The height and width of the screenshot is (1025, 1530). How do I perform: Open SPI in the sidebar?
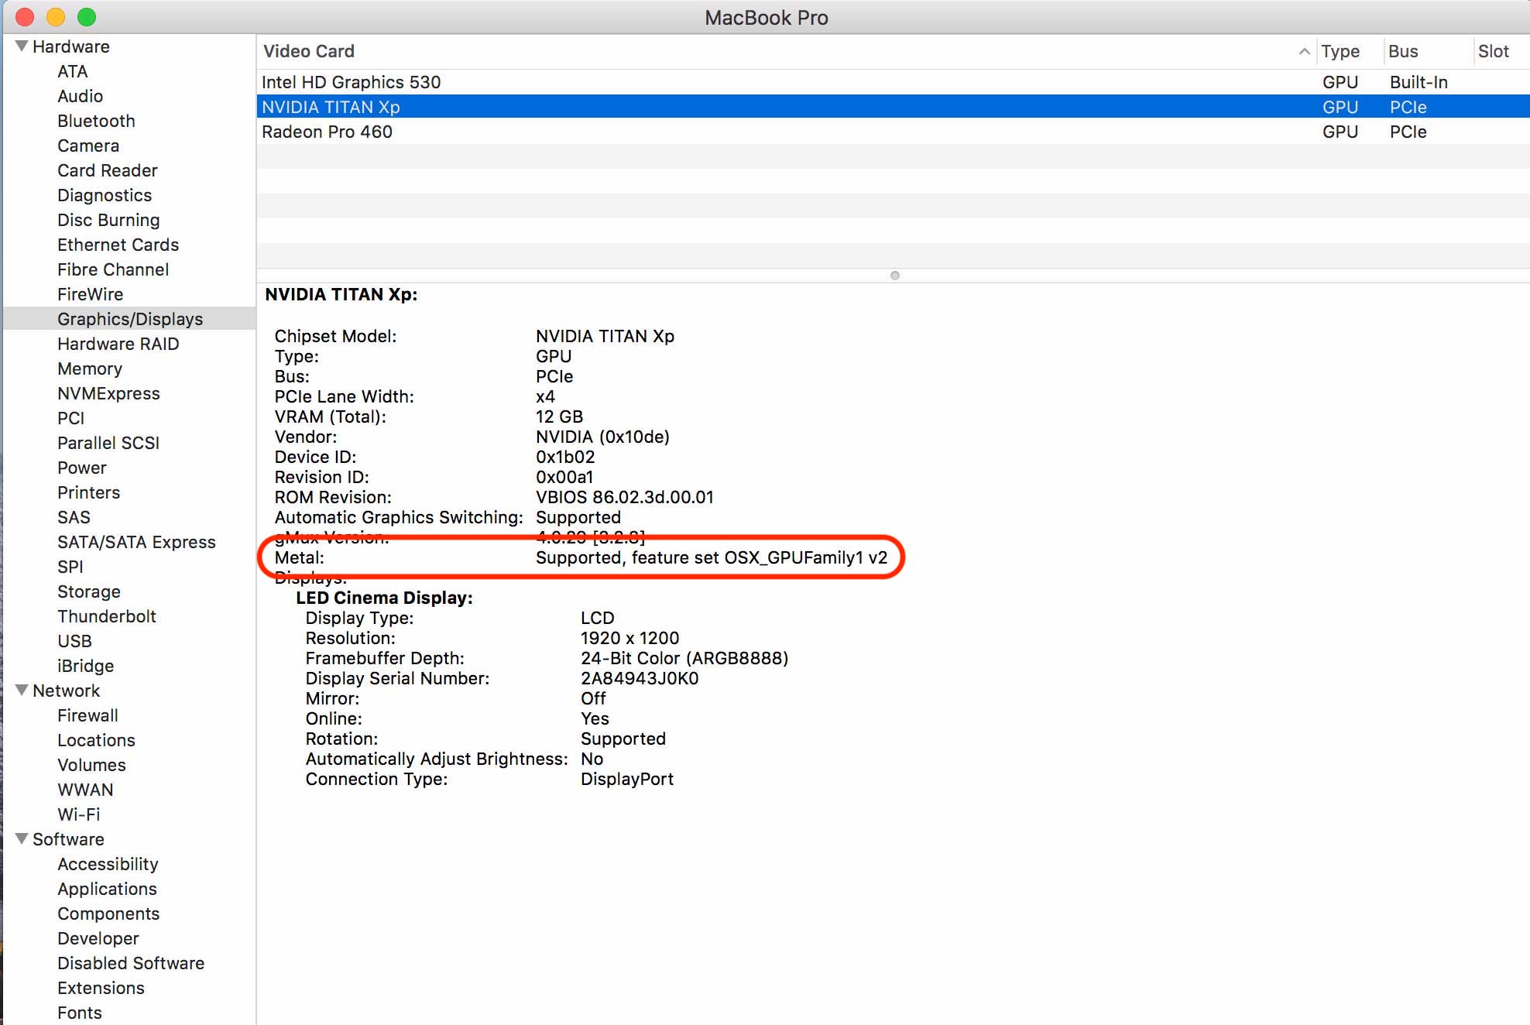(x=70, y=567)
